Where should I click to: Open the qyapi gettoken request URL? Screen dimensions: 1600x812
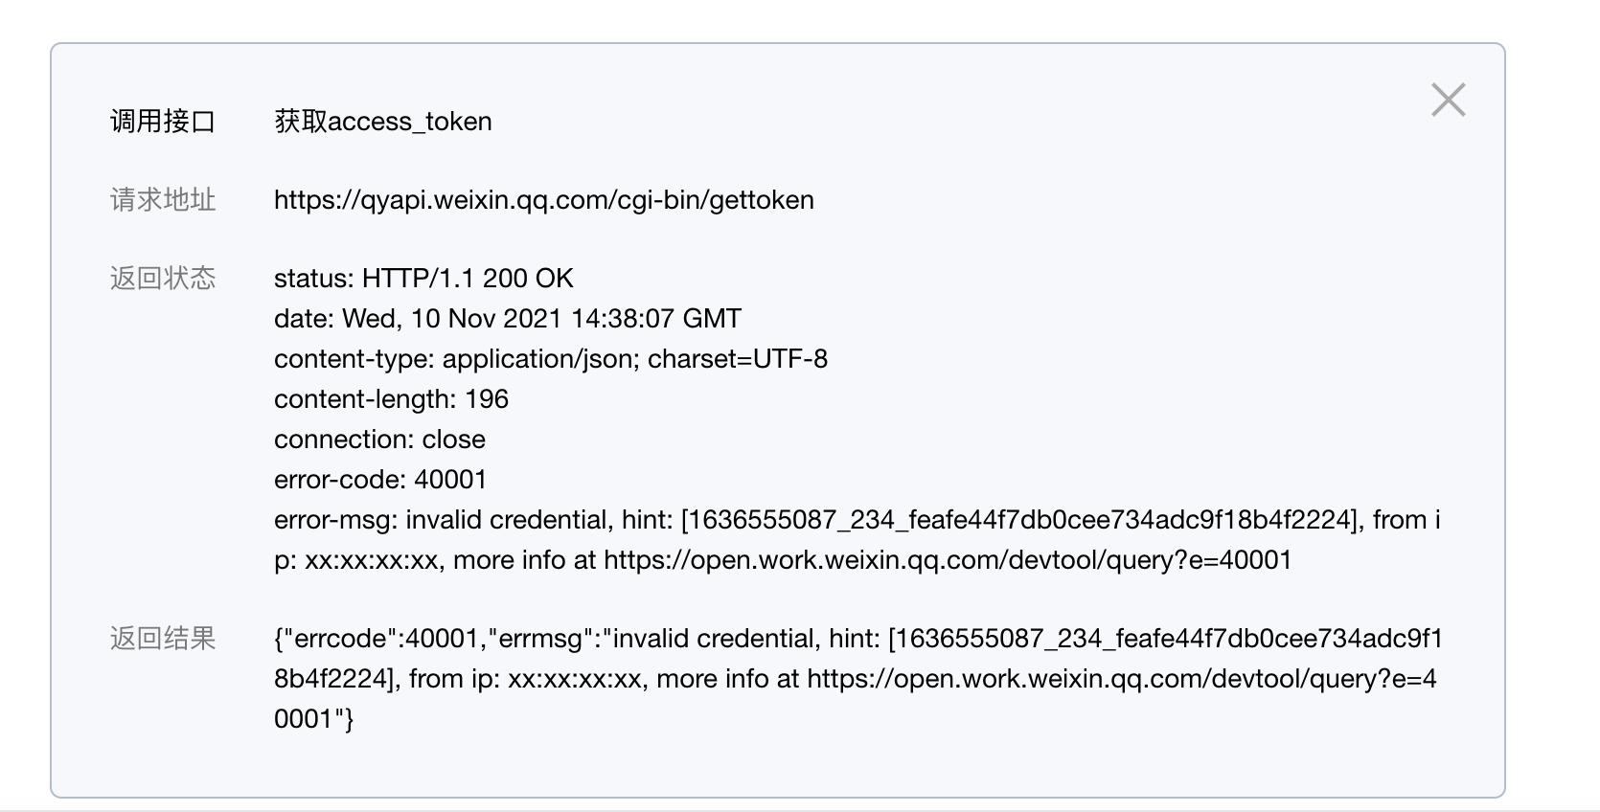tap(543, 200)
